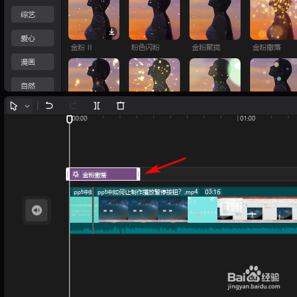Open the 爱心 effects category
Image resolution: width=297 pixels, height=297 pixels.
[33, 38]
